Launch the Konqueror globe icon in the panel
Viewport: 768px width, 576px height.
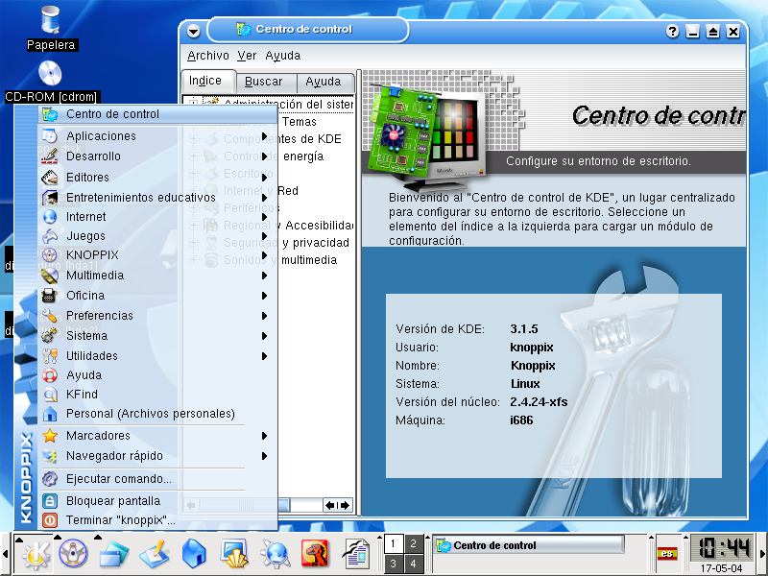point(276,554)
